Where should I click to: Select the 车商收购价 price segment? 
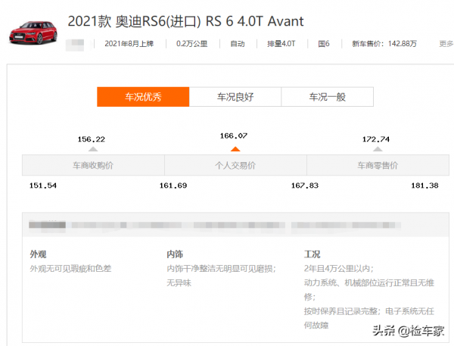click(x=93, y=165)
